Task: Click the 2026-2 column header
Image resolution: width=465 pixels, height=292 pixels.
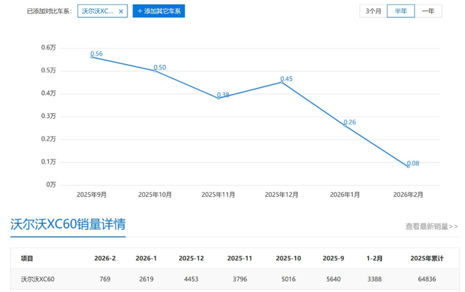Action: click(105, 258)
